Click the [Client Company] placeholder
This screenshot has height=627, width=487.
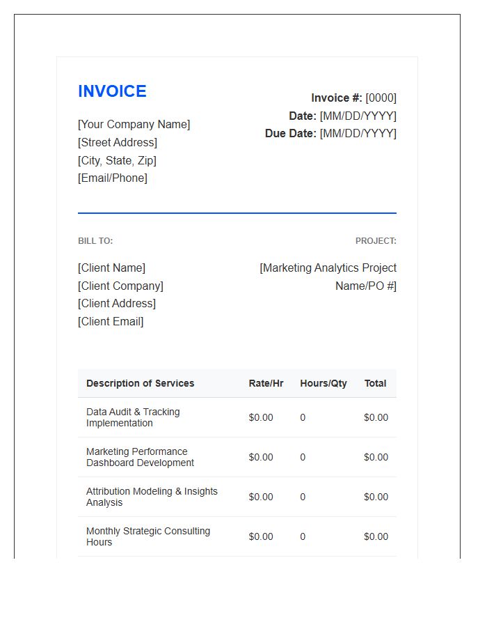(120, 286)
